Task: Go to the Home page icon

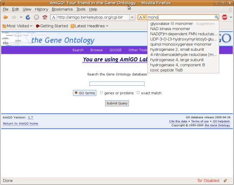Action: point(45,17)
